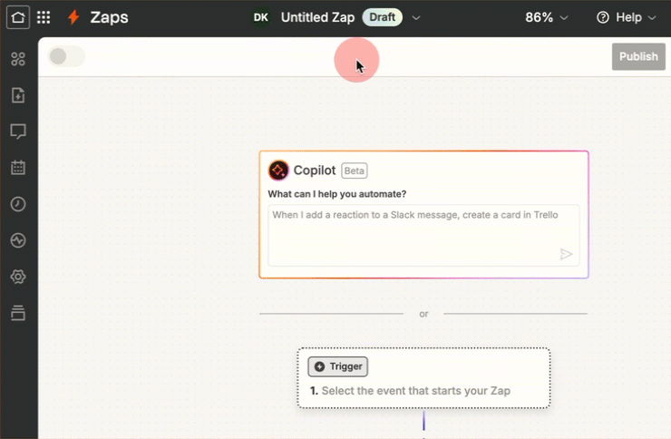Viewport: 671px width, 439px height.
Task: Open the file-with-bolt Zap details icon
Action: point(18,95)
